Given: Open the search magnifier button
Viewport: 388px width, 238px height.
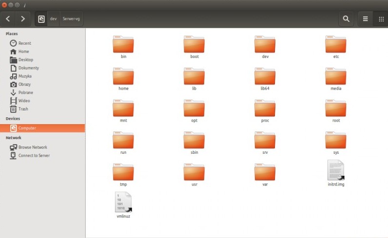Looking at the screenshot, I should click(x=346, y=19).
